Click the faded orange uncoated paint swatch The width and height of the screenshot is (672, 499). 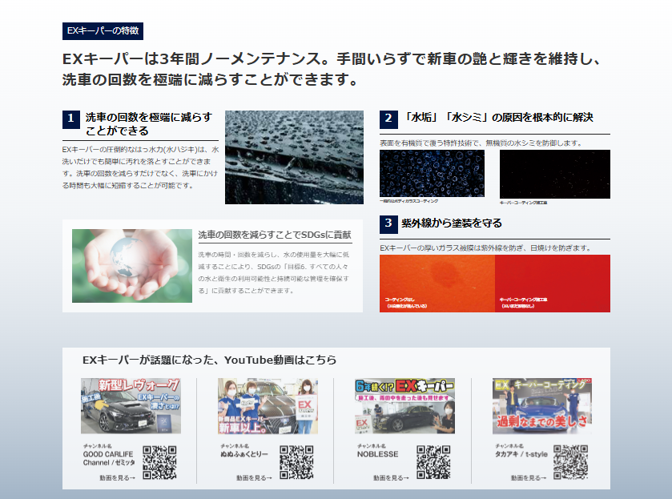coord(437,284)
